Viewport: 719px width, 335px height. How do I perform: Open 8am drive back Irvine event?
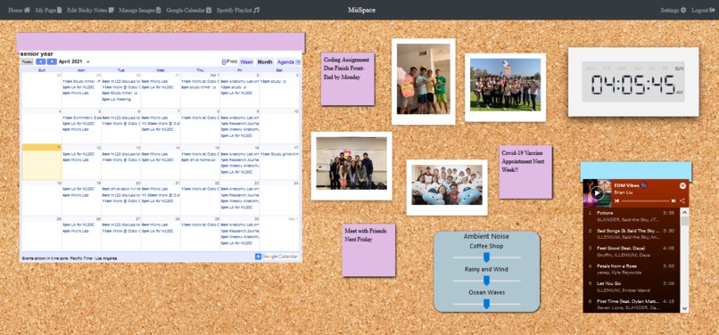point(121,189)
